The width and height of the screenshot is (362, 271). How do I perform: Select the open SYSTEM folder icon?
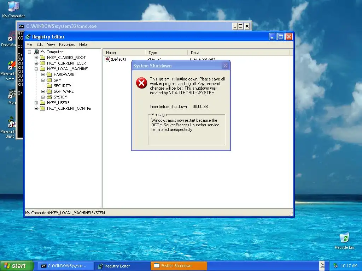click(49, 97)
